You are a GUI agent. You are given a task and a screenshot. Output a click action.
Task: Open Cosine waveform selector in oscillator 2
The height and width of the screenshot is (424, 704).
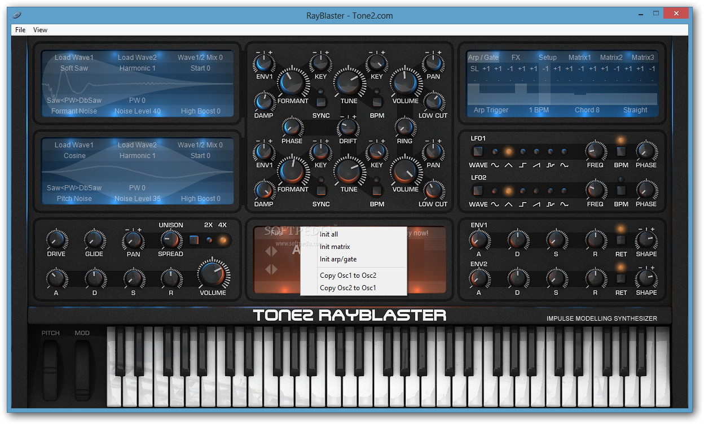pyautogui.click(x=74, y=156)
